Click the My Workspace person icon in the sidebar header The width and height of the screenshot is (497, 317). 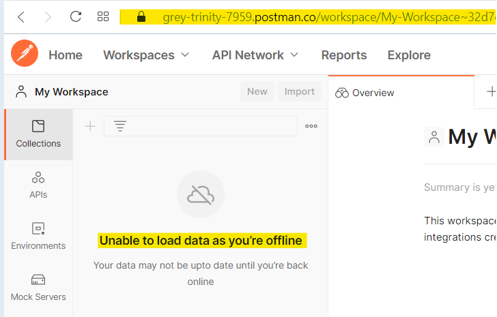click(21, 91)
